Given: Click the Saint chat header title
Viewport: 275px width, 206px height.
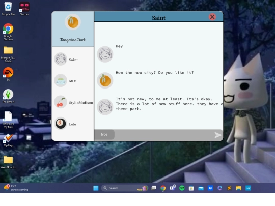Looking at the screenshot, I should click(x=158, y=18).
